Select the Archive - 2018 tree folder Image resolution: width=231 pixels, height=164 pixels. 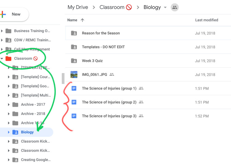pos(33,114)
